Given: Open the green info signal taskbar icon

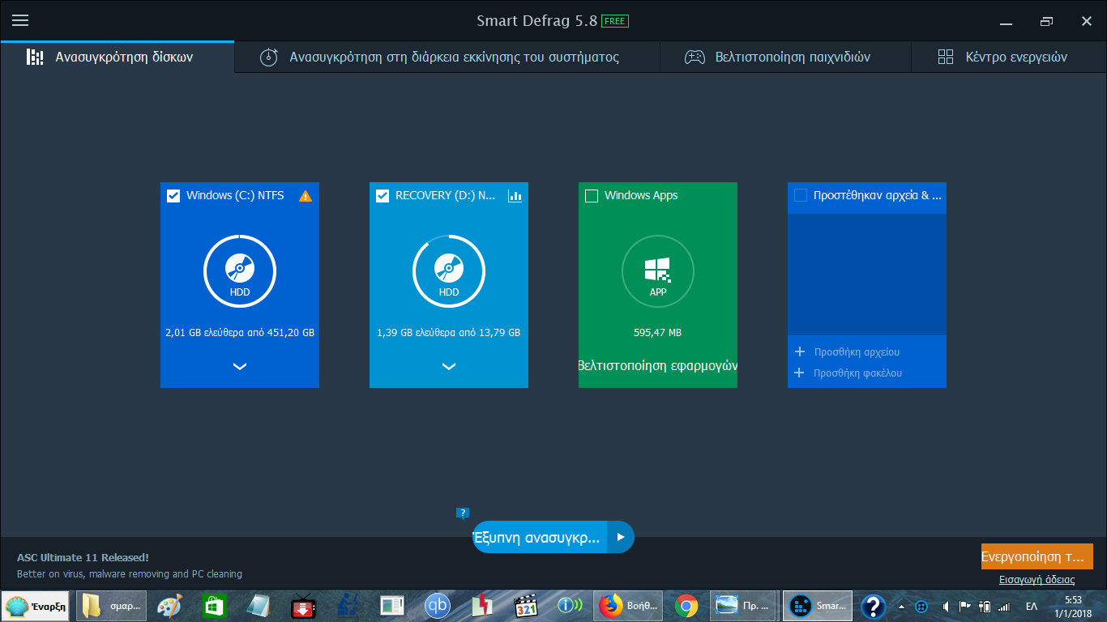Looking at the screenshot, I should tap(570, 606).
